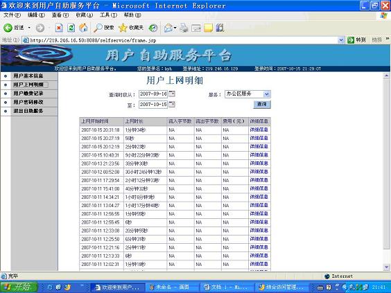Open the Favorites star icon
Viewport: 391px width, 293px height.
123,28
